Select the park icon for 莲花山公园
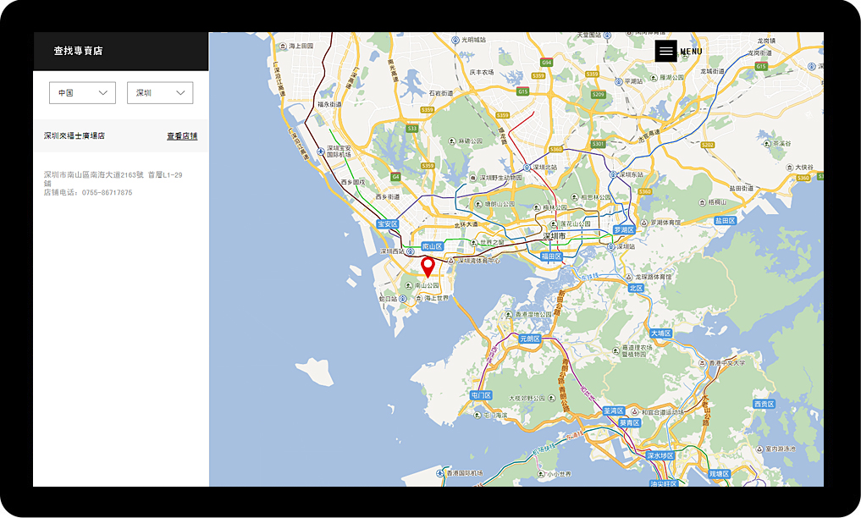This screenshot has height=518, width=861. pos(554,224)
